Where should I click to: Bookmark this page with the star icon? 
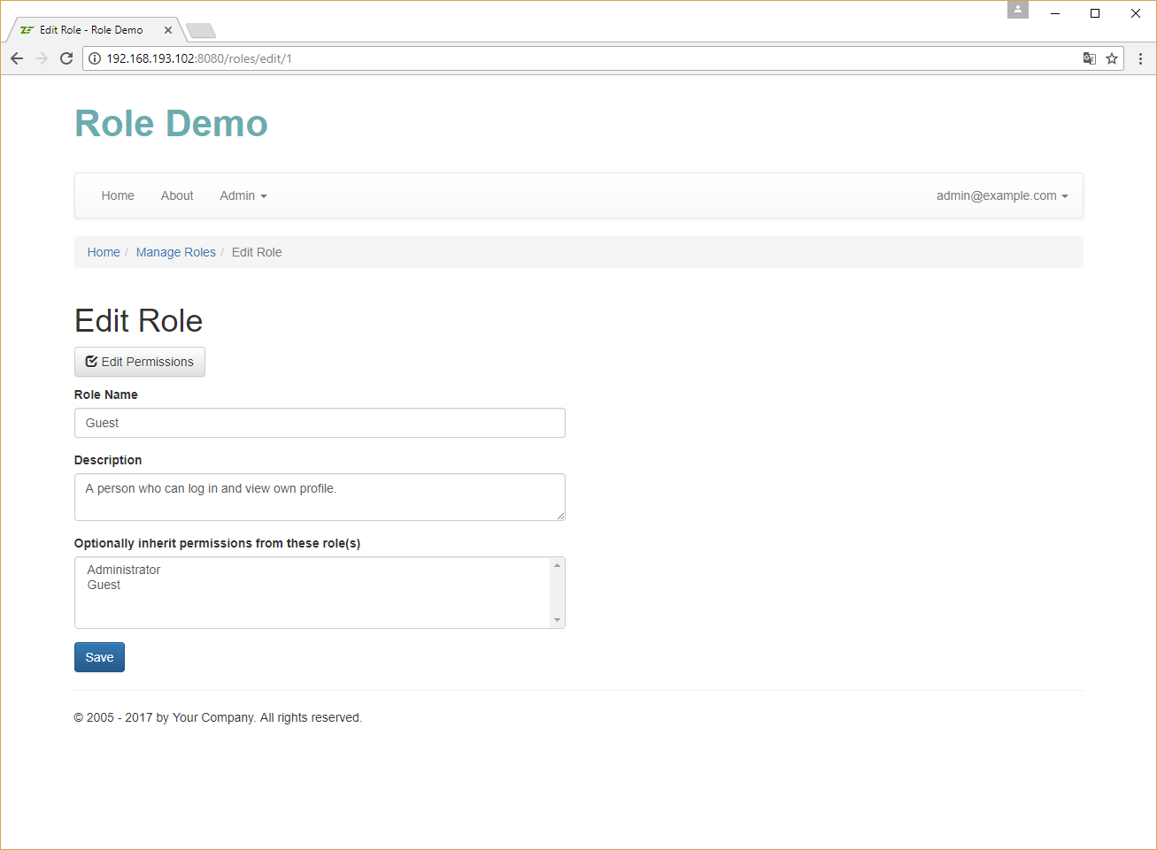point(1112,58)
